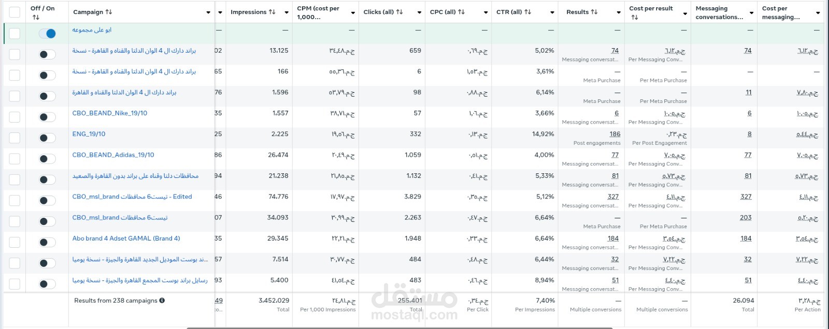Open Impressions column dropdown menu
Image resolution: width=829 pixels, height=329 pixels.
[287, 12]
